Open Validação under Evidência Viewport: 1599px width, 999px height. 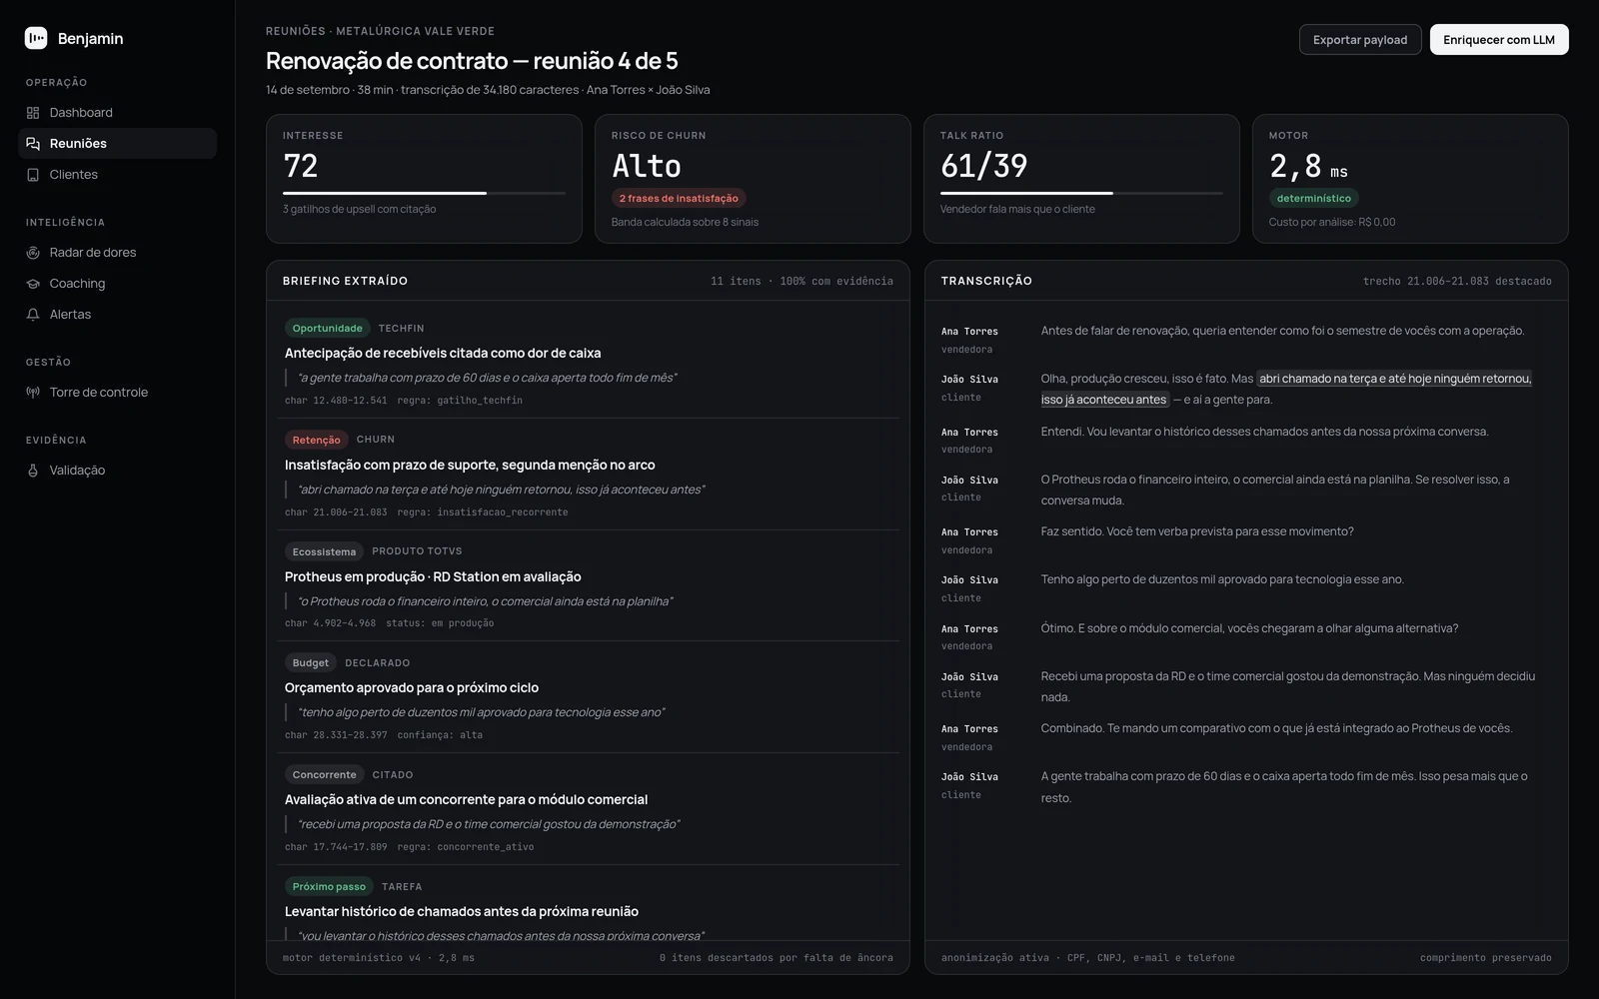click(x=117, y=471)
